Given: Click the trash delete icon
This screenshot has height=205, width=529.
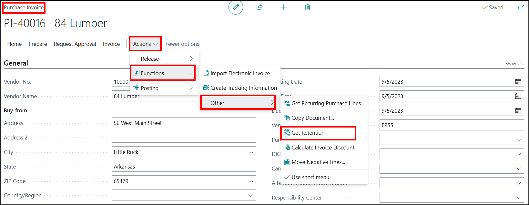Looking at the screenshot, I should pos(307,7).
